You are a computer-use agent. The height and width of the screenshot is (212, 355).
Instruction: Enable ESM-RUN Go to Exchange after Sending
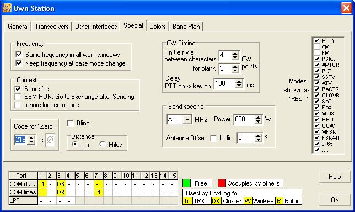coord(18,97)
